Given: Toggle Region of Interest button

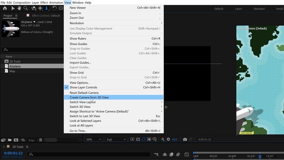Looking at the screenshot, I should point(149,139).
